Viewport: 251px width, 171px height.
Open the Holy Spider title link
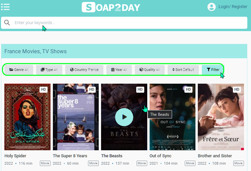tap(15, 156)
